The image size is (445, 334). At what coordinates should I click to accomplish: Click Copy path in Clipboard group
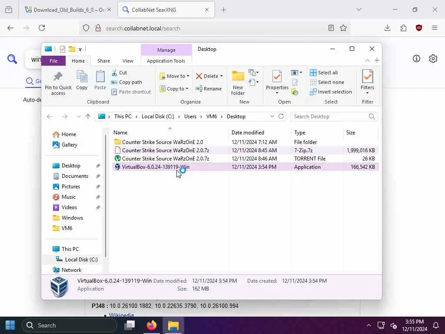click(126, 82)
